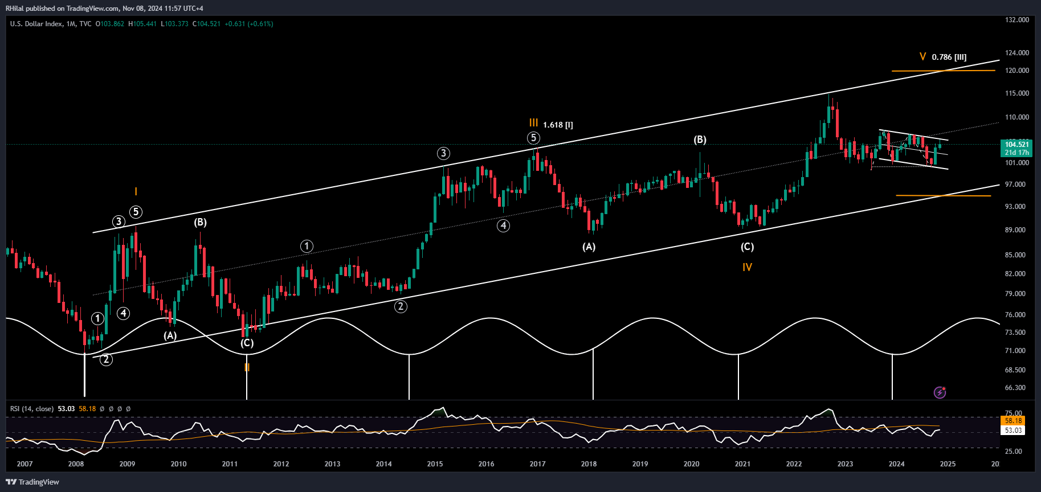This screenshot has height=492, width=1041.
Task: Click the white 53.03 RSI axis badge
Action: click(1013, 430)
